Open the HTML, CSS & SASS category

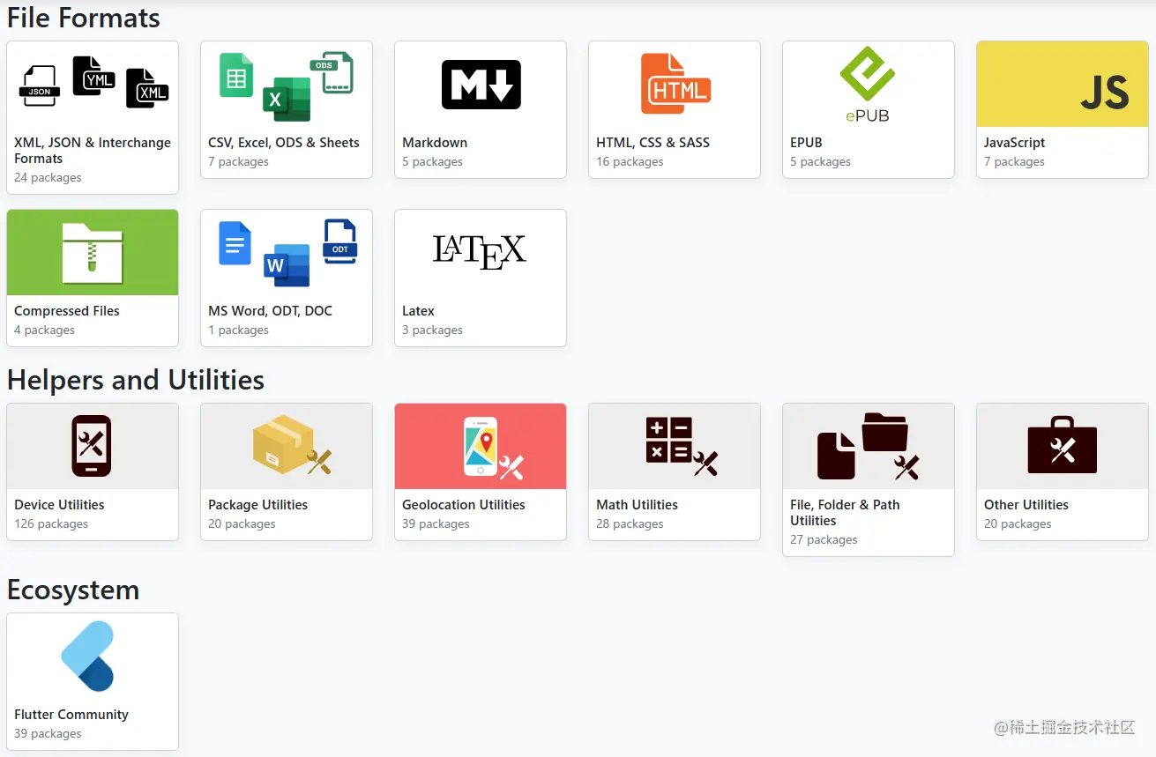point(674,109)
